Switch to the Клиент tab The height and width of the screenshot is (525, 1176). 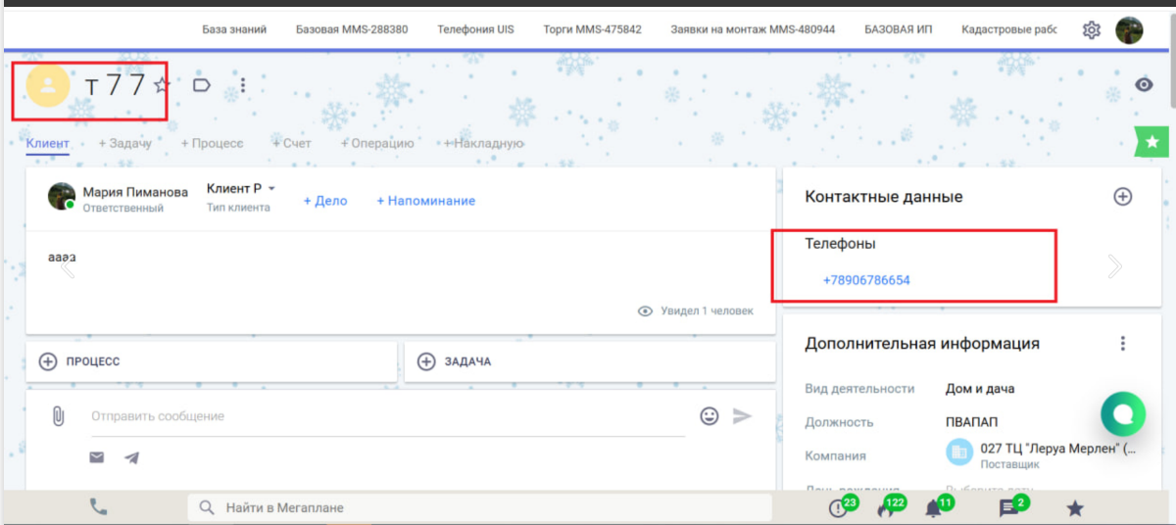click(47, 143)
